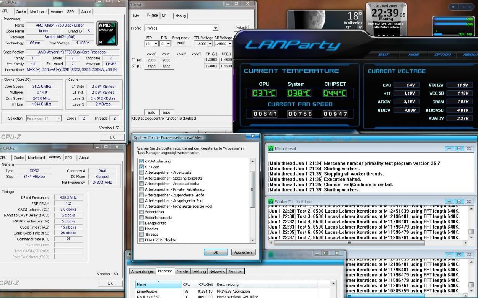Click the Abbrechen button
This screenshot has width=478, height=298.
(x=243, y=252)
